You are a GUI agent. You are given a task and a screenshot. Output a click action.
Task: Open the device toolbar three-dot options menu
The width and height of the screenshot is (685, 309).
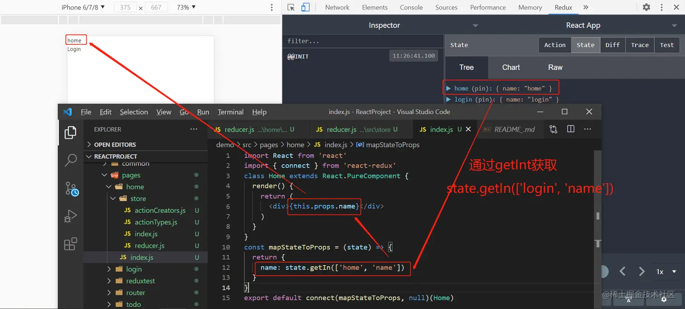tap(272, 7)
